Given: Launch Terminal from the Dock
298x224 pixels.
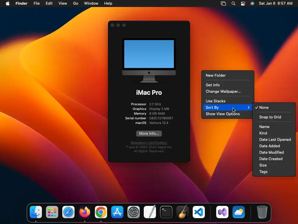Looking at the screenshot, I should tap(166, 212).
